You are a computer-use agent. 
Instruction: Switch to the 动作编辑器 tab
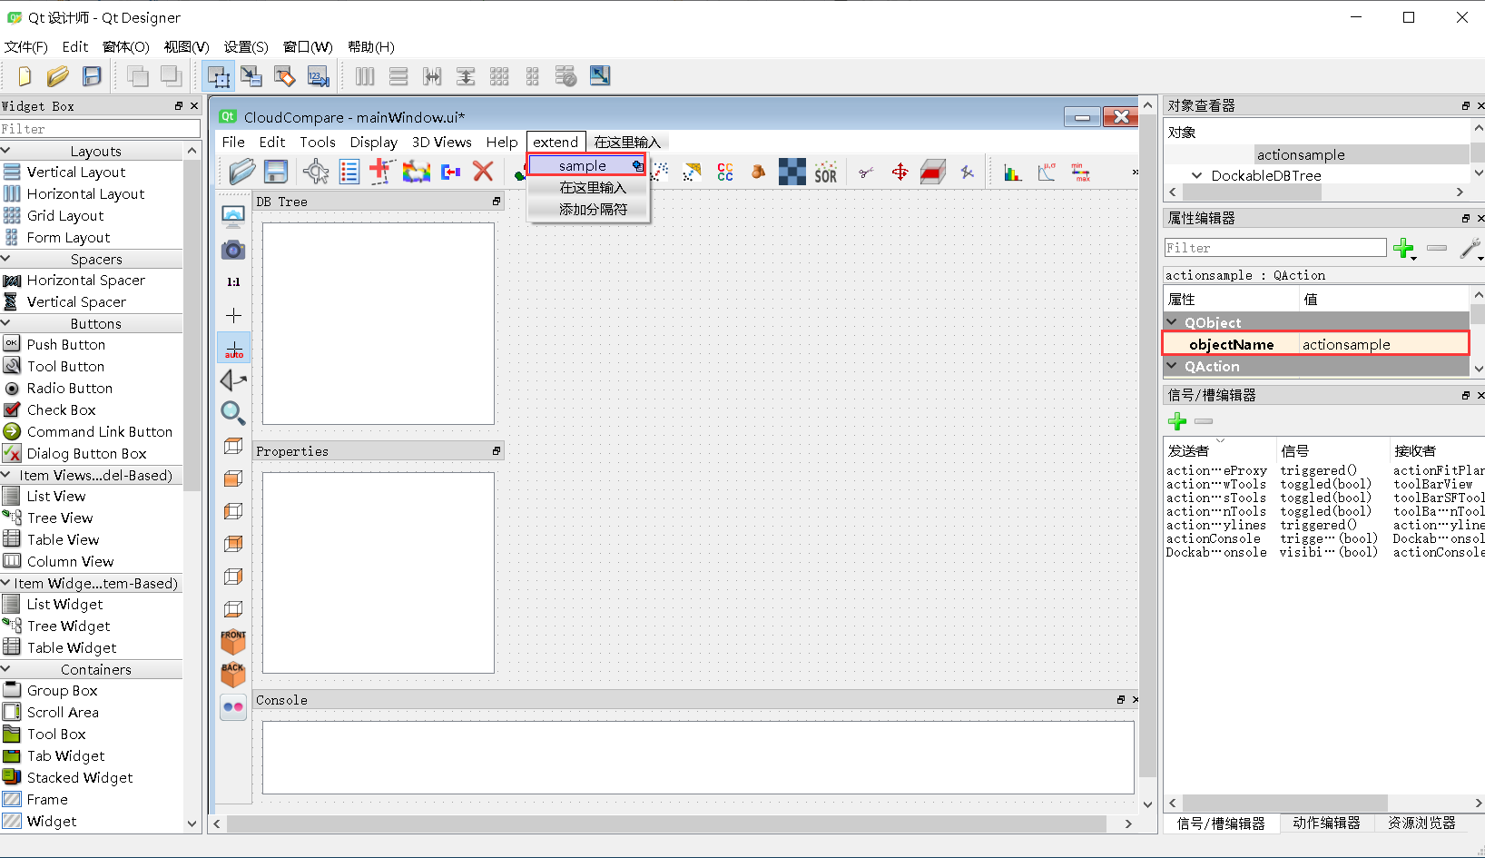pos(1326,823)
